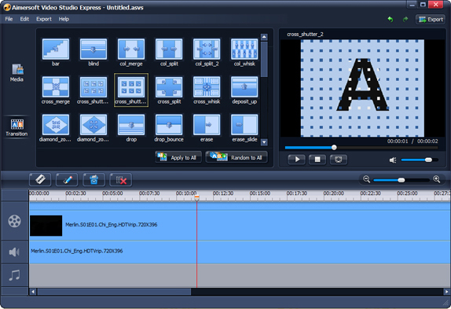Click the snapshot camera tool
The height and width of the screenshot is (309, 451).
click(93, 180)
